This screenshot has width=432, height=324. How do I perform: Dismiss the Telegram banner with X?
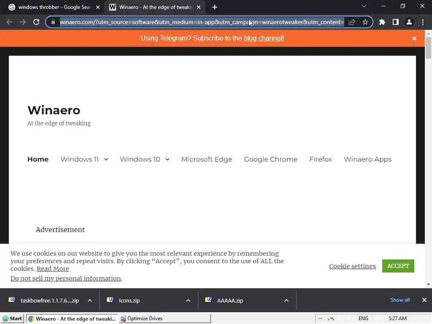pyautogui.click(x=414, y=38)
